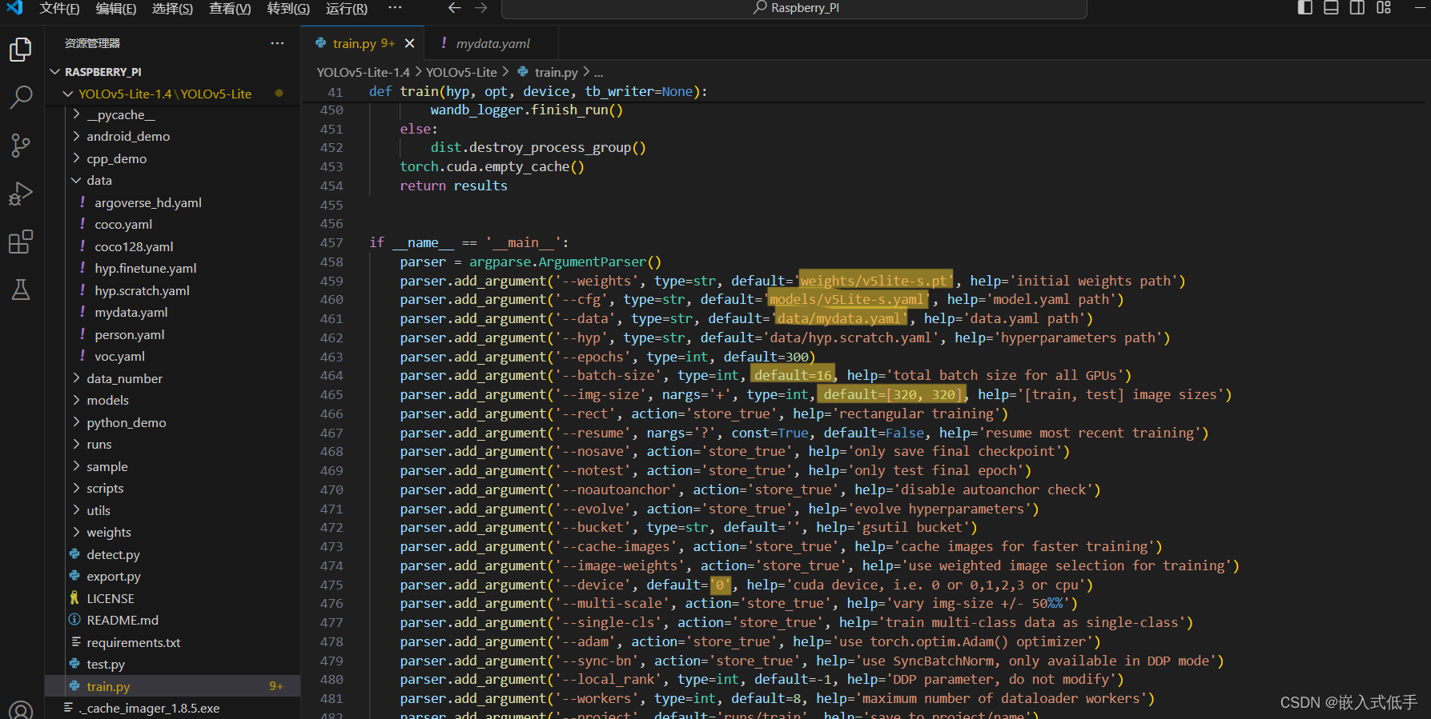This screenshot has height=719, width=1431.
Task: Open person.yaml file
Action: (x=172, y=335)
